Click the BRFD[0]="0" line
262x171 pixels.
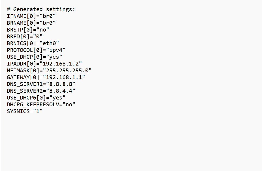pyautogui.click(x=25, y=36)
